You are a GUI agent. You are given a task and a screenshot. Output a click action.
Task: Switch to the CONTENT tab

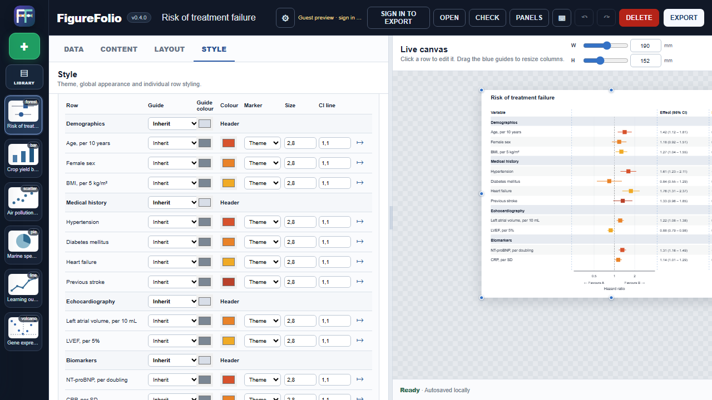119,49
